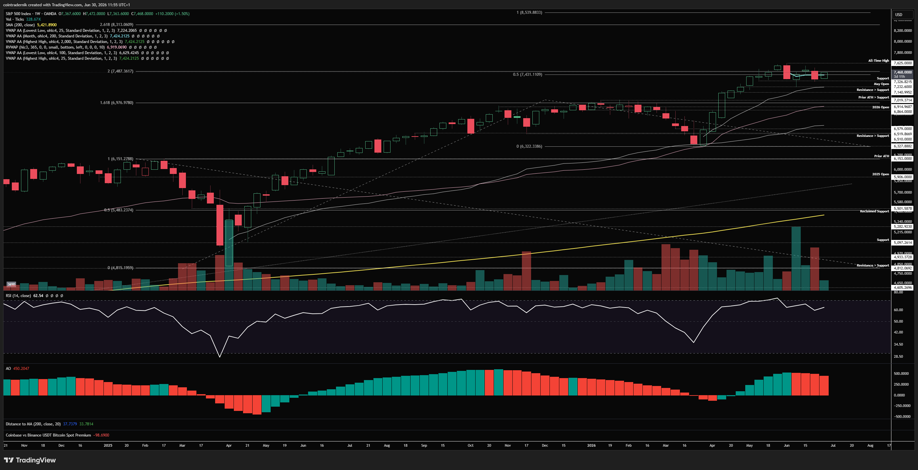Select the RSI value 62.54

[38, 295]
